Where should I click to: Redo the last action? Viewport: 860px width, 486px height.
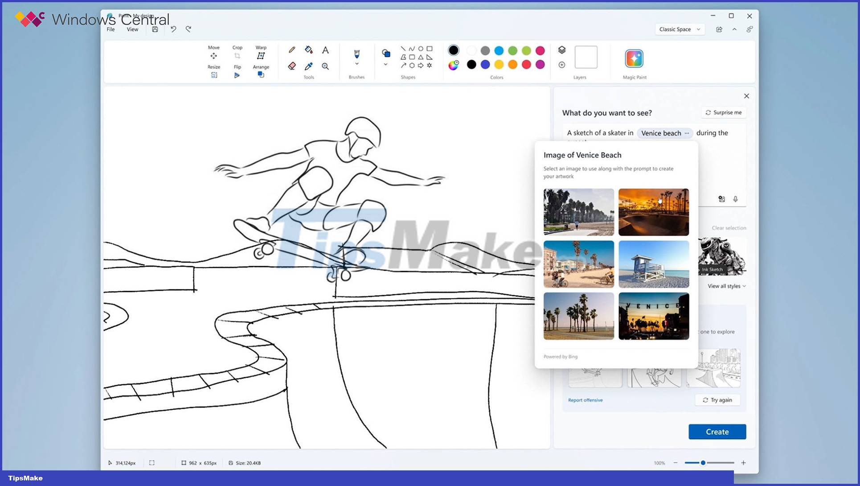click(188, 29)
